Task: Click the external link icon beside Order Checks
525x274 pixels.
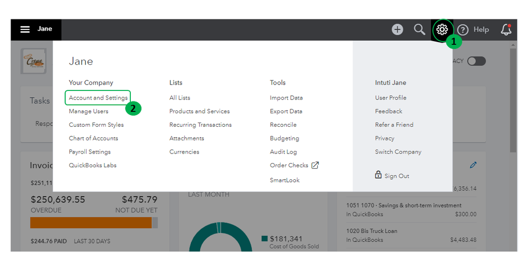Action: click(315, 165)
